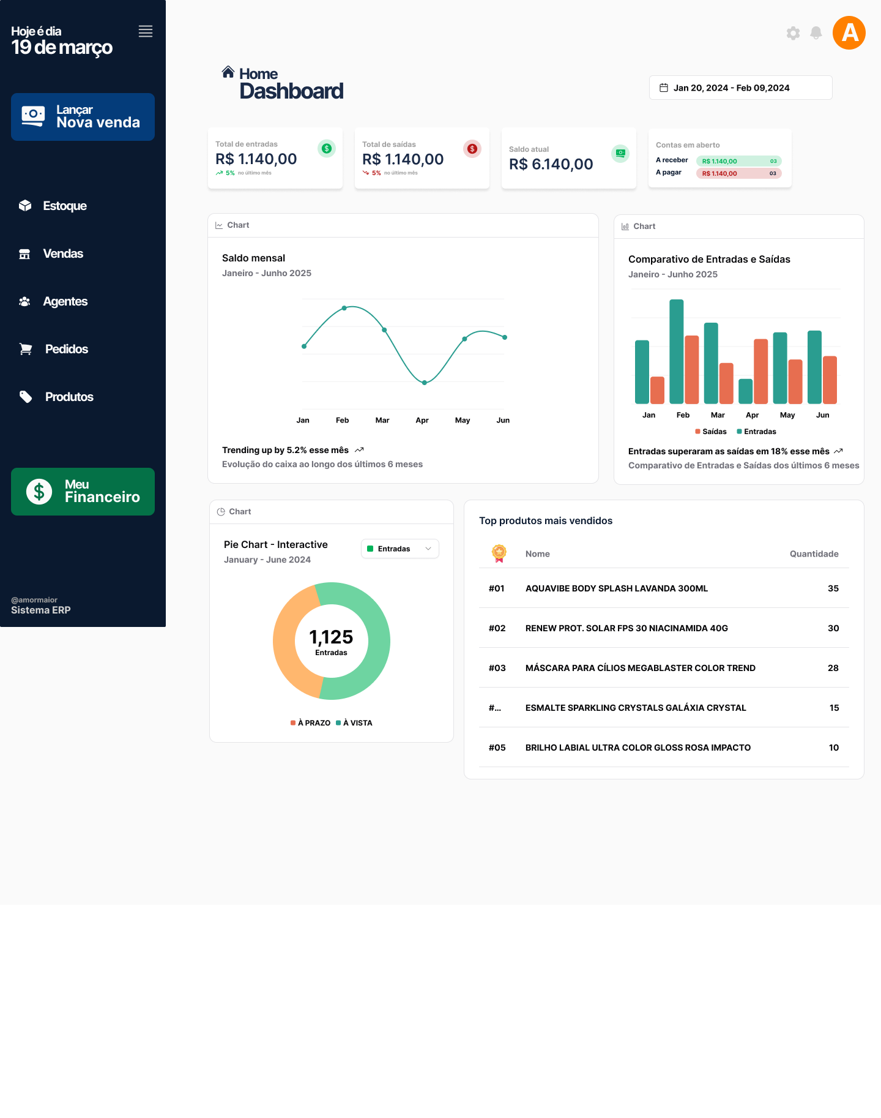Click the red dollar icon on Total de saídas
The height and width of the screenshot is (1118, 881).
pos(472,148)
